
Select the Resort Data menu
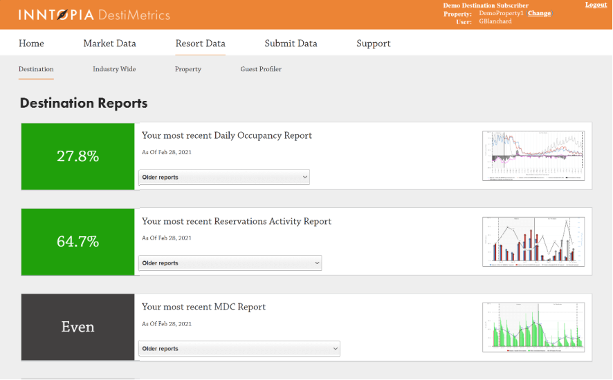point(200,44)
